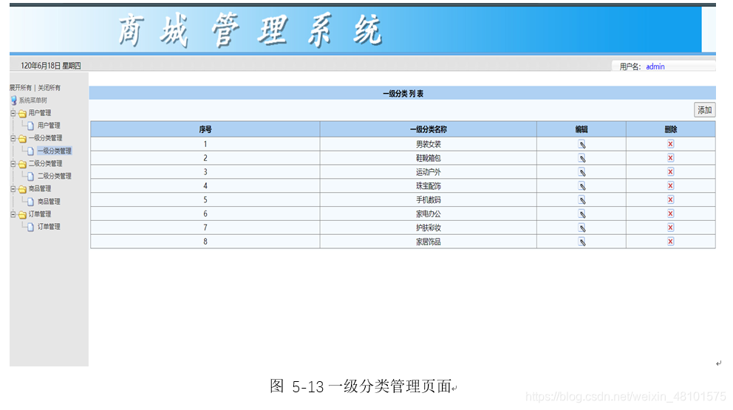Delete the 手机数码 category

[x=670, y=199]
